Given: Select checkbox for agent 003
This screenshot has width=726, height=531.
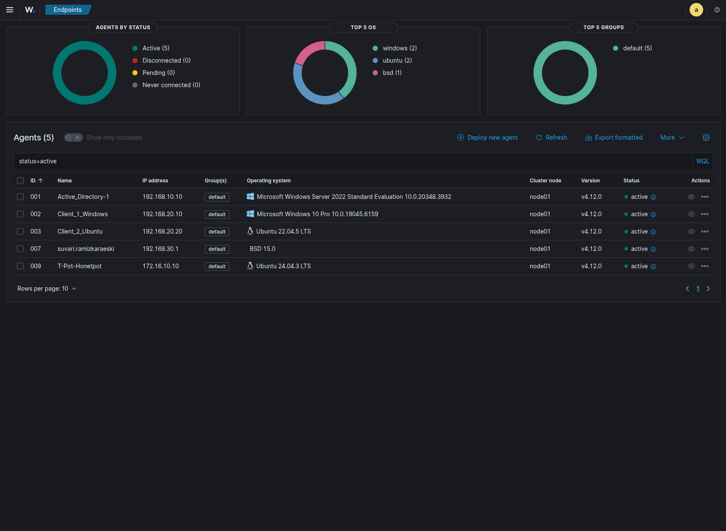Looking at the screenshot, I should click(20, 231).
